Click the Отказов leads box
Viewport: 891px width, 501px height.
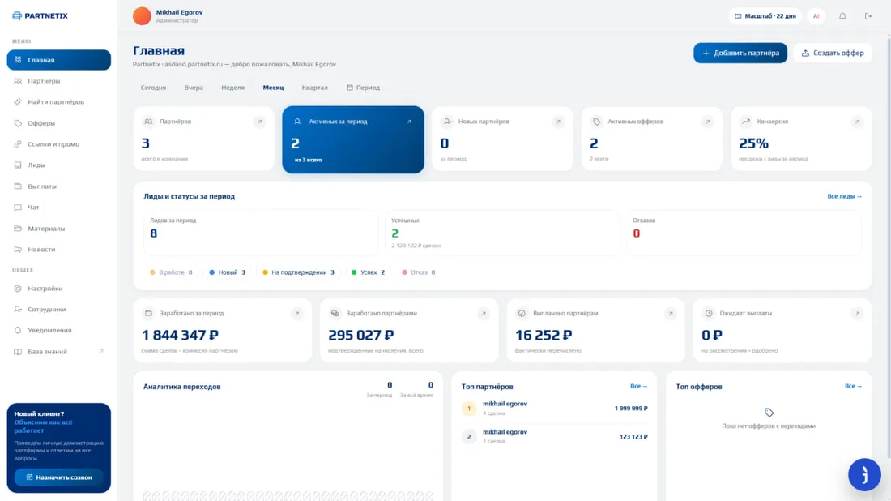pyautogui.click(x=744, y=233)
